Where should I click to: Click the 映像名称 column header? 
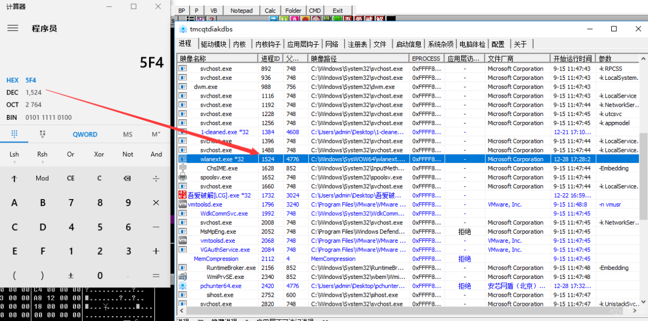[218, 58]
